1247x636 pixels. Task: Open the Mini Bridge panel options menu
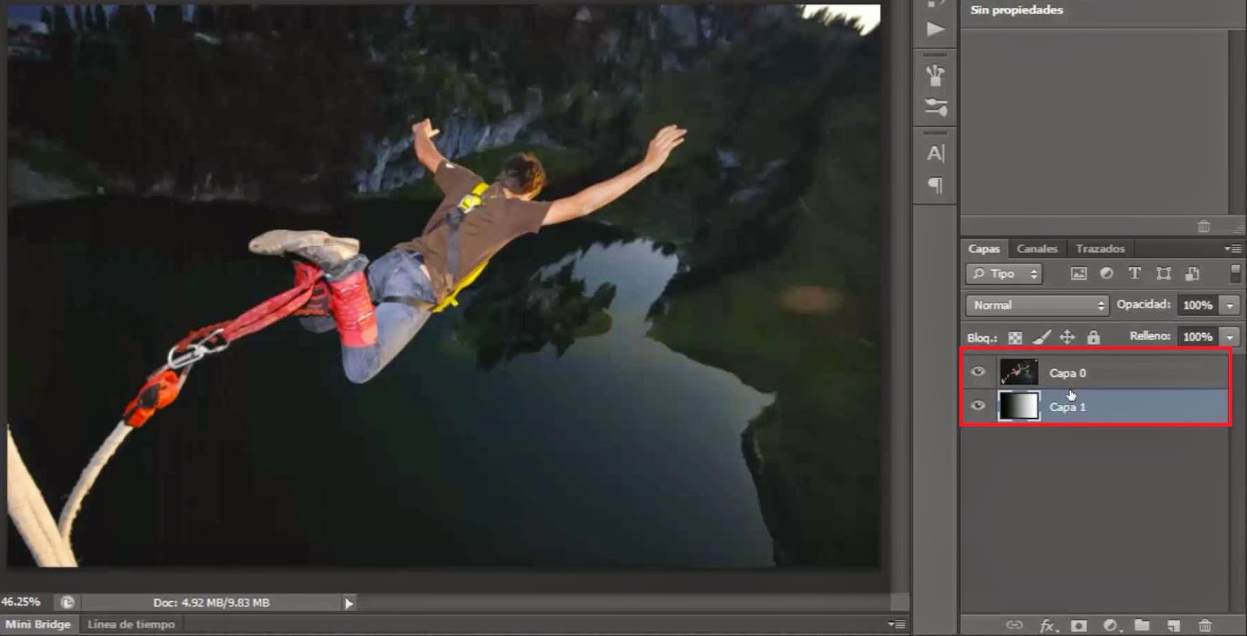(x=897, y=624)
